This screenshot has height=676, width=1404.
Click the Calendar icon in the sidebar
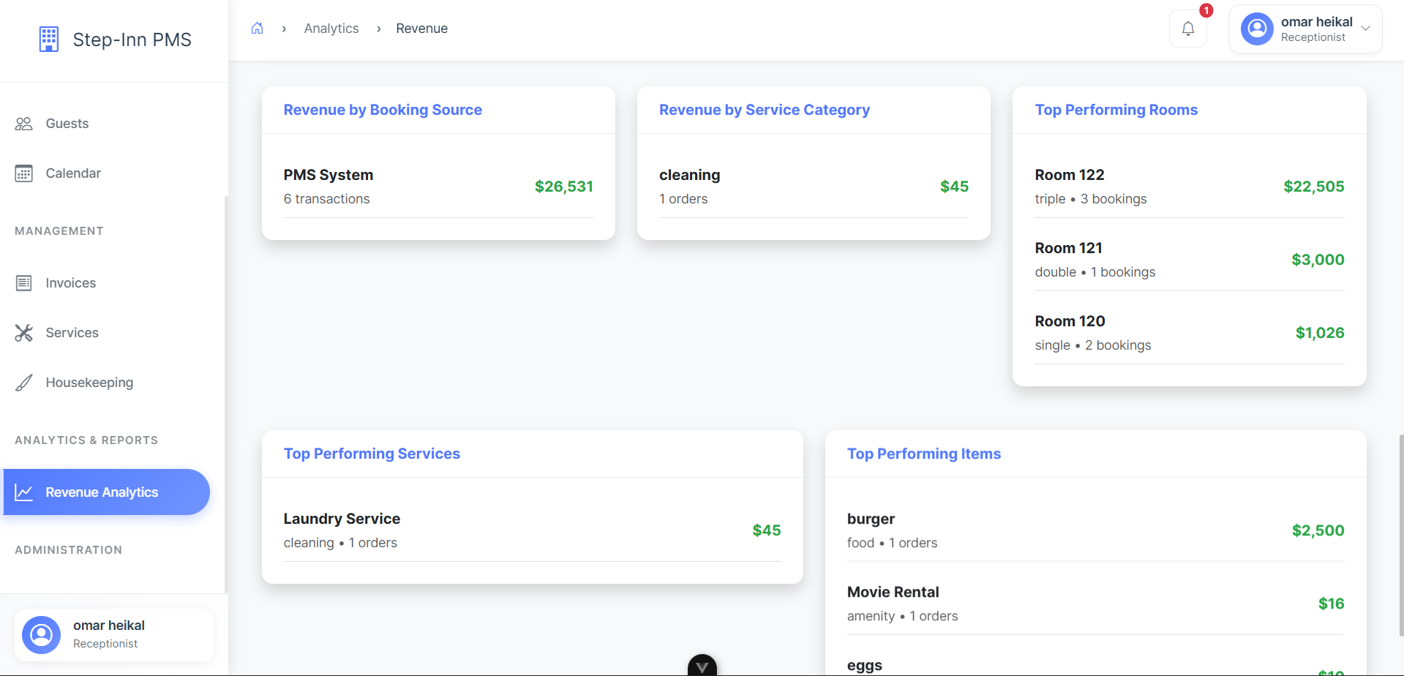tap(23, 173)
